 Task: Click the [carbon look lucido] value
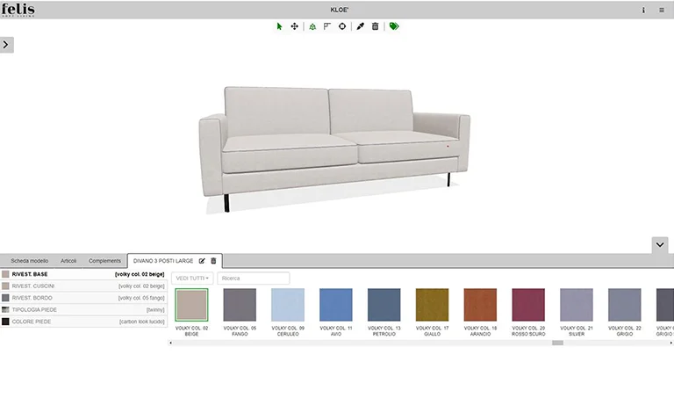coord(142,322)
